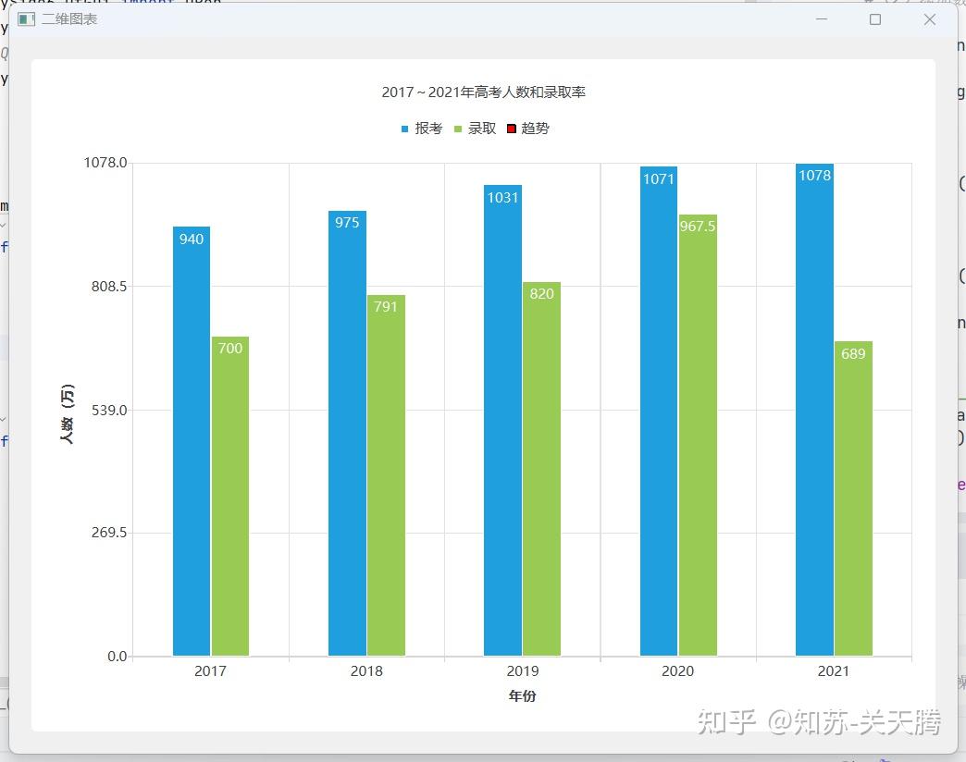Click the year label 2019 on the x-axis

click(522, 670)
